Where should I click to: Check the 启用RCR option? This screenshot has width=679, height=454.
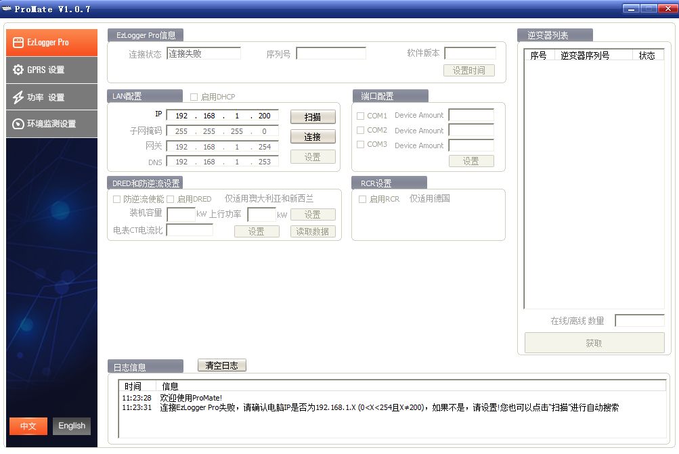coord(362,200)
